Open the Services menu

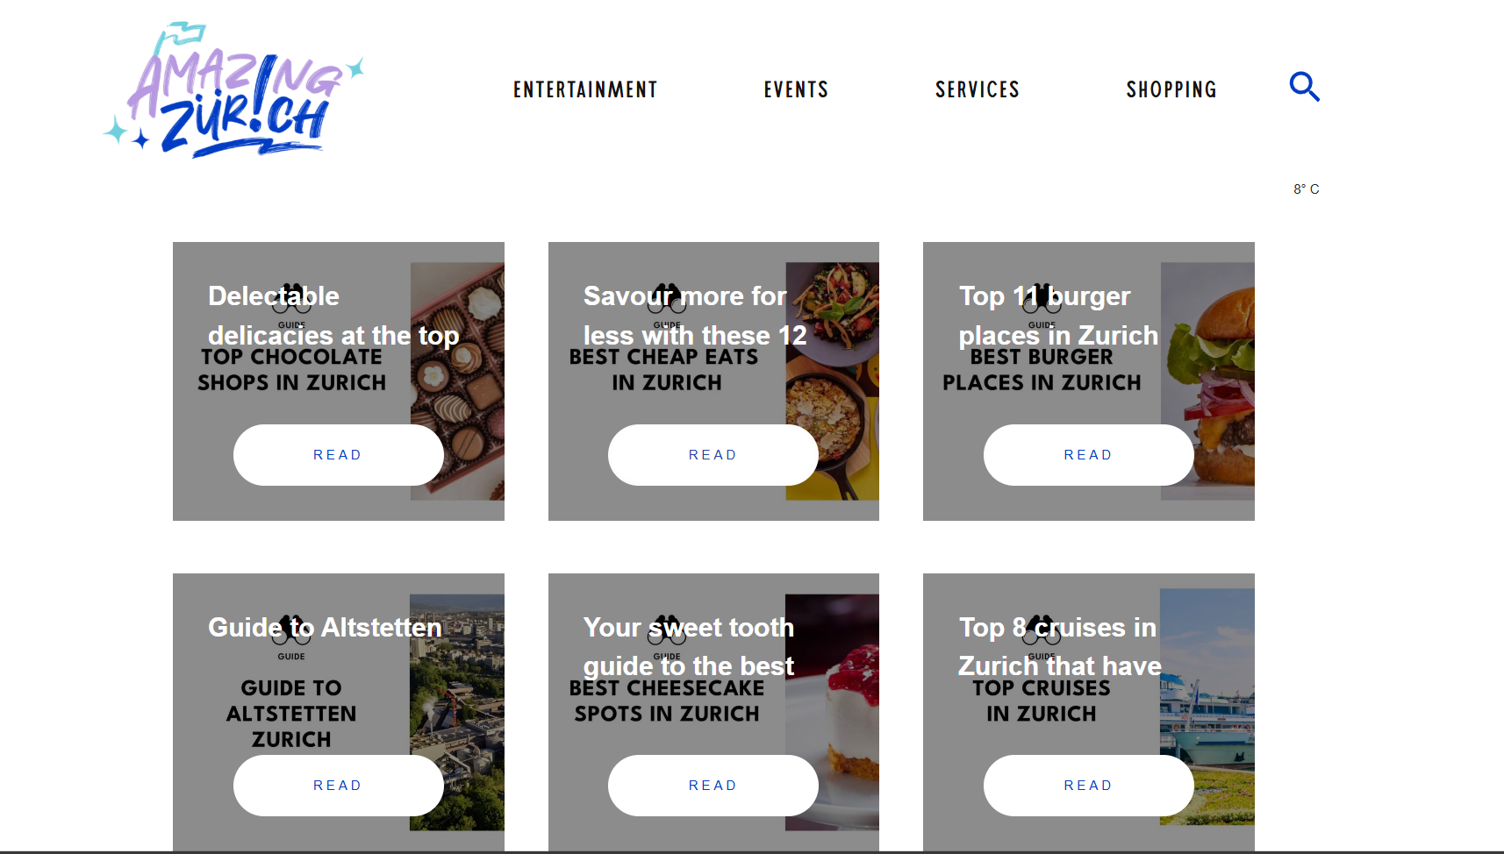(x=977, y=89)
